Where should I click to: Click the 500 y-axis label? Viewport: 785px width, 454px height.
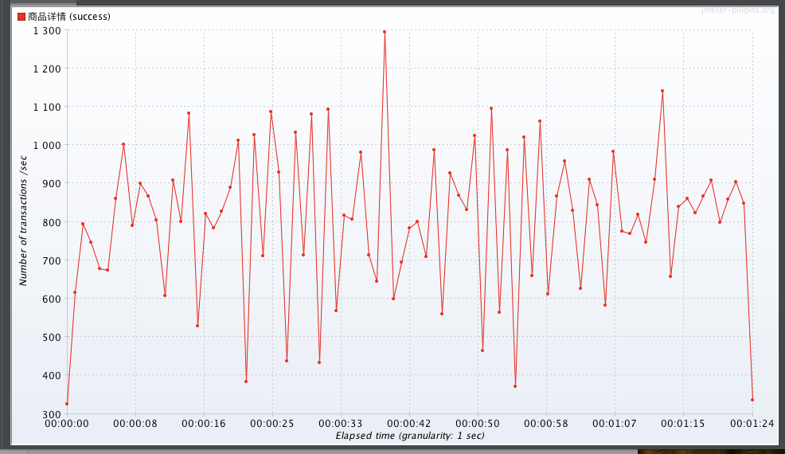pyautogui.click(x=53, y=337)
